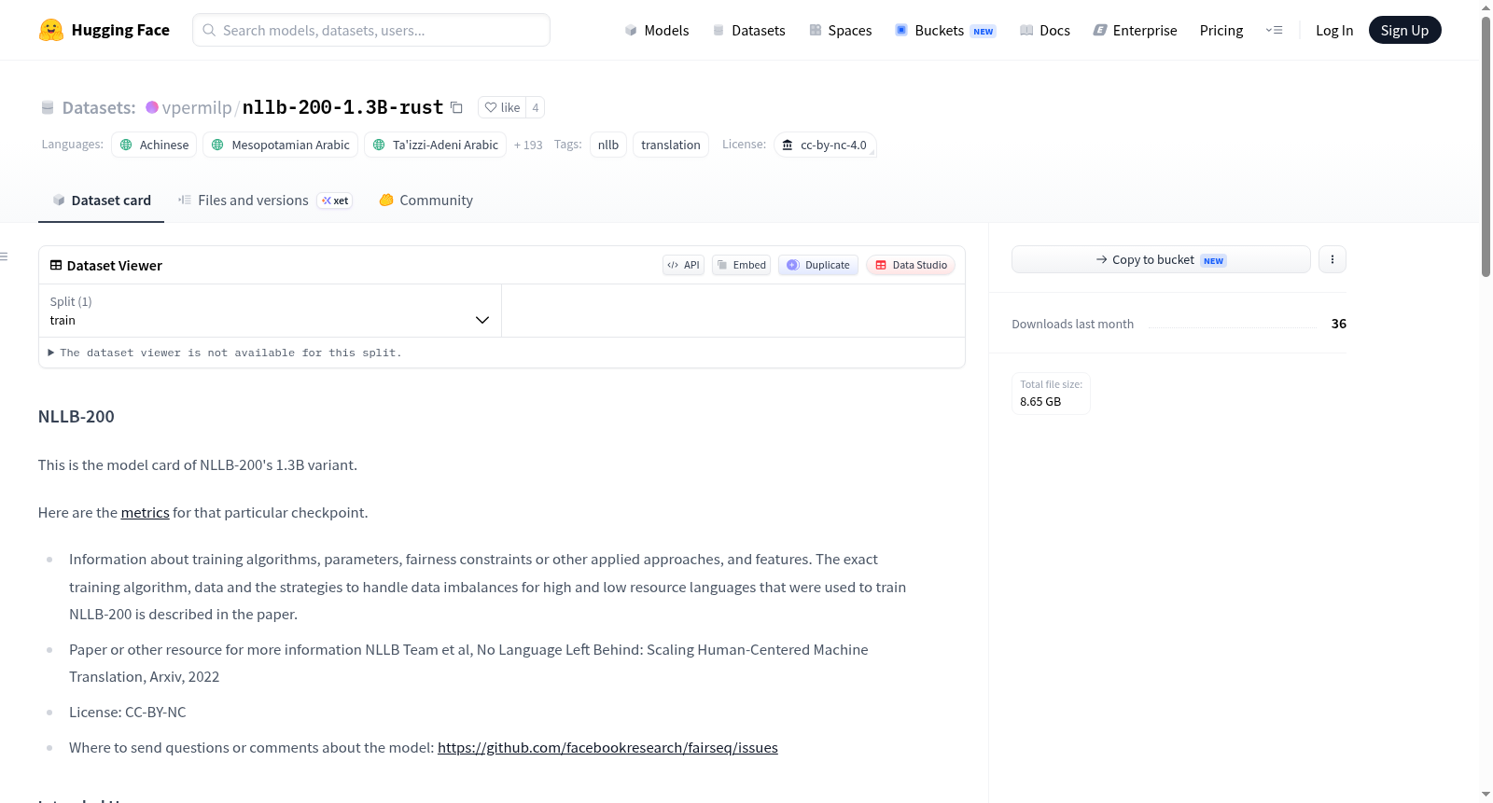
Task: Click the translation tag
Action: tap(671, 145)
